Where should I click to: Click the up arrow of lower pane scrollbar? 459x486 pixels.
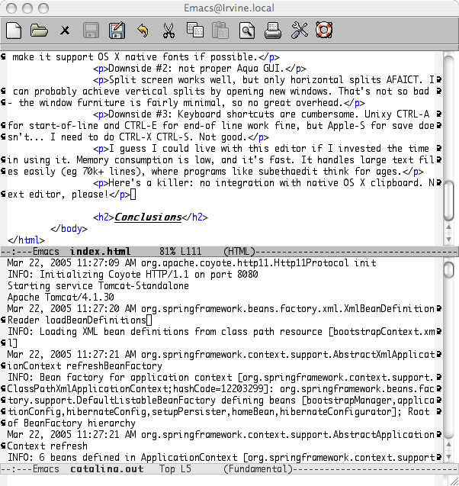(449, 445)
